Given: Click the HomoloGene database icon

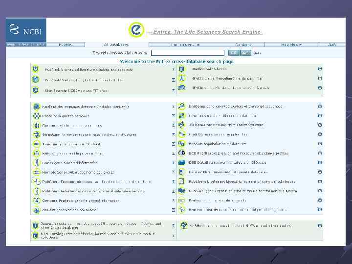Looking at the screenshot, I should [x=36, y=172].
